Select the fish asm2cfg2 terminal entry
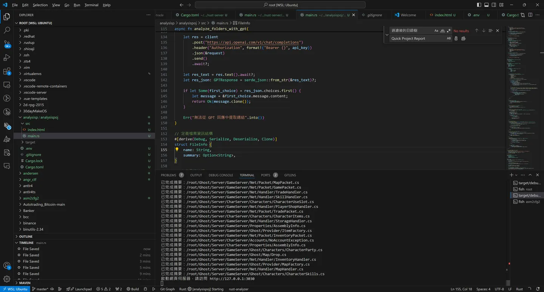Viewport: 544px width, 292px height. click(527, 202)
